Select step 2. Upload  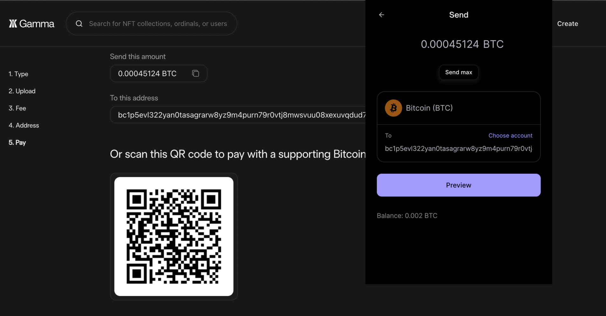tap(22, 91)
